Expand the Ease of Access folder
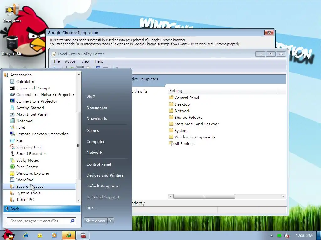 coord(39,186)
